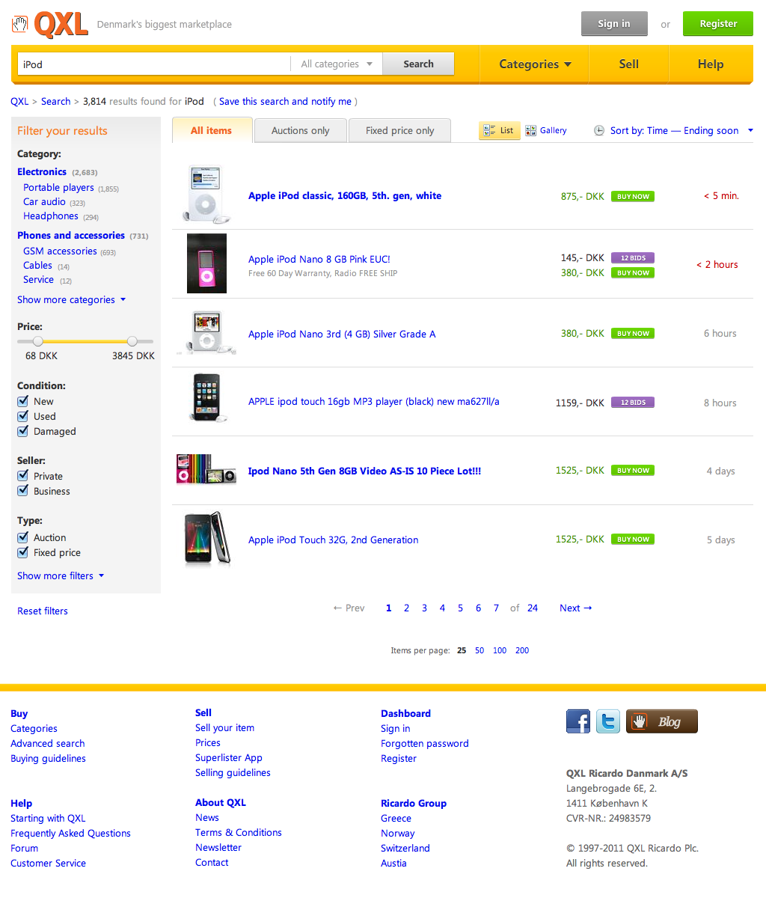This screenshot has width=766, height=898.
Task: Uncheck the Private seller checkbox
Action: 23,476
